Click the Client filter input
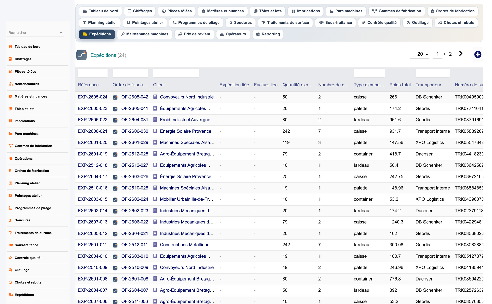The image size is (492, 304). click(x=176, y=73)
